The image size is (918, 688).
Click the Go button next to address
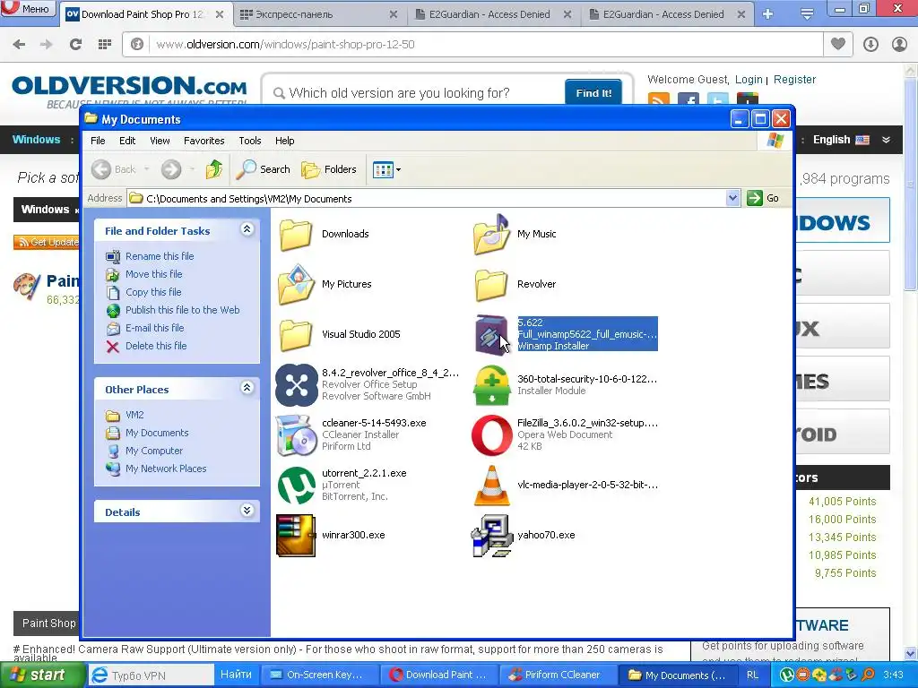[x=763, y=198]
